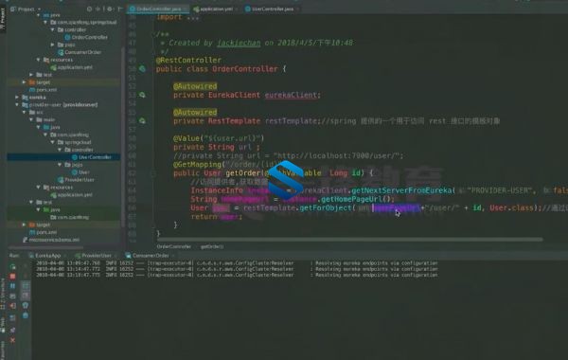
Task: Toggle the Structure tool window side button
Action: coord(3,294)
